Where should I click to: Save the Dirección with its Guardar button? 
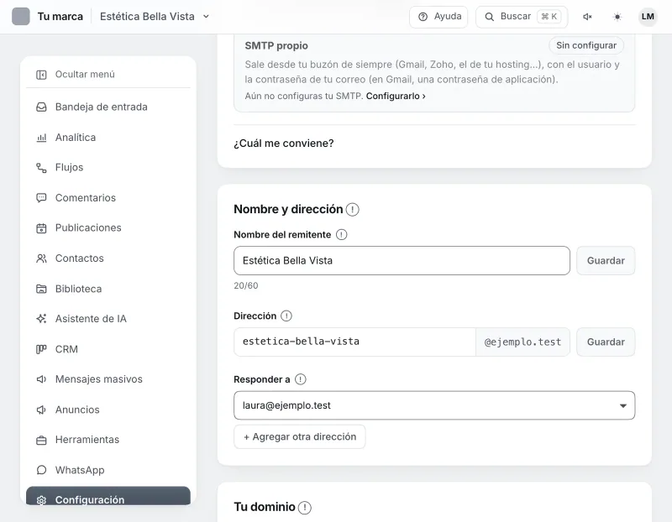click(x=606, y=342)
